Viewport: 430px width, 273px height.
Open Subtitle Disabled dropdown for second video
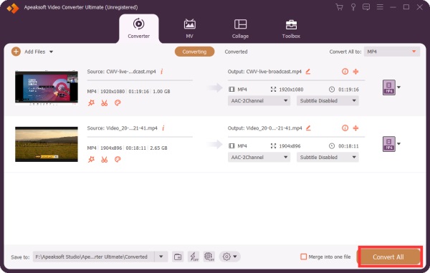coord(328,158)
